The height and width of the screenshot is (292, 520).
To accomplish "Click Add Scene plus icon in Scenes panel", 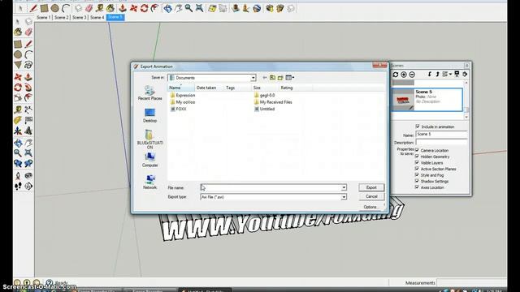I will click(x=404, y=75).
